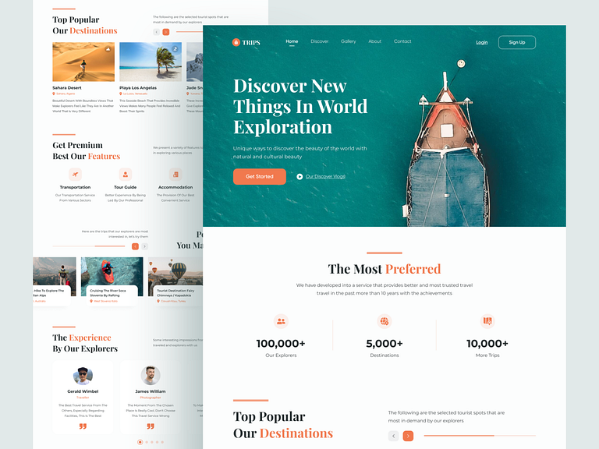Click the Accommodation building icon
The image size is (599, 449).
pos(175,174)
